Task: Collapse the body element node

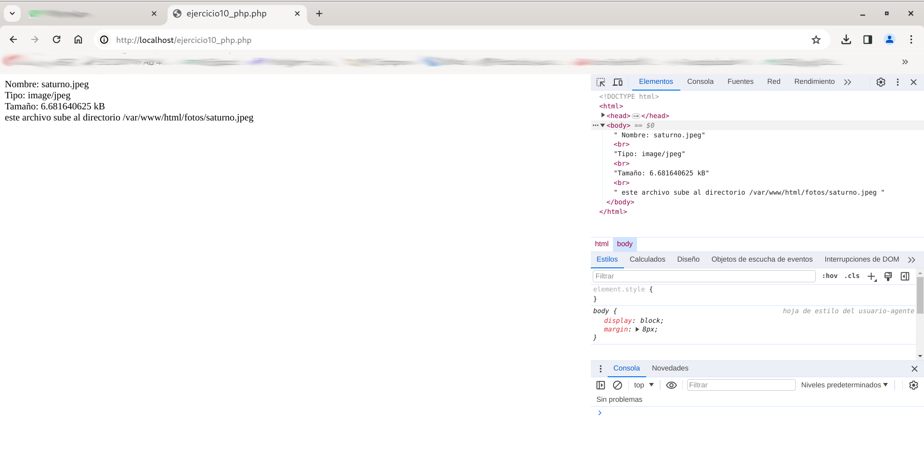Action: 603,125
